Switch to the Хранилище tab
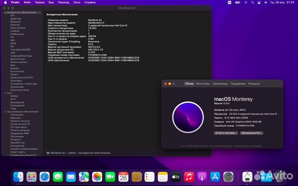The image size is (298, 186). 220,83
